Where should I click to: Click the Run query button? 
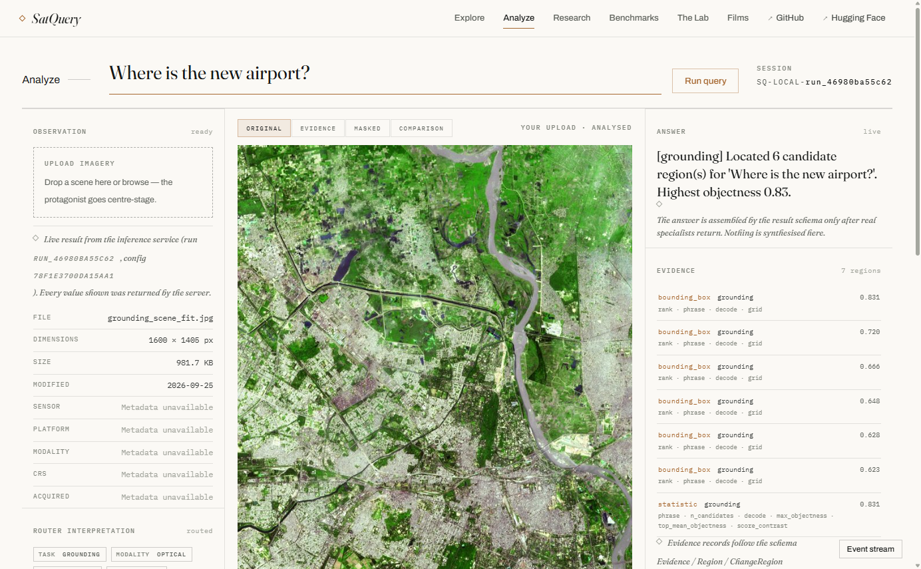[x=705, y=81]
